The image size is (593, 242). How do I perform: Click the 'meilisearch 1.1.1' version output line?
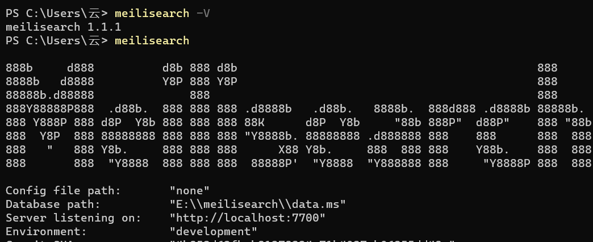pos(63,27)
